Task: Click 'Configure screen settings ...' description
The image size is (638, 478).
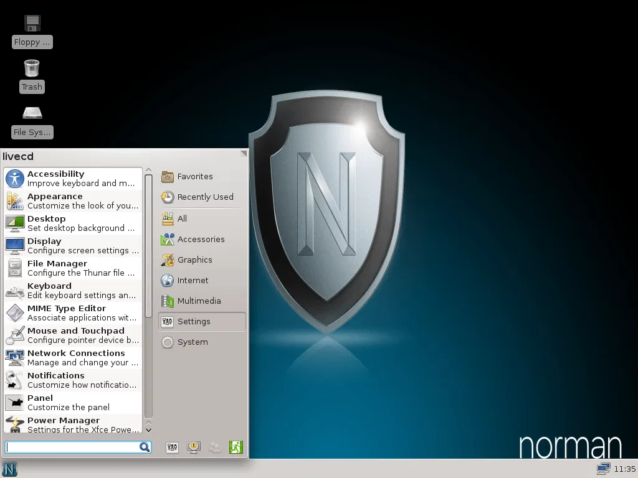Action: (83, 250)
